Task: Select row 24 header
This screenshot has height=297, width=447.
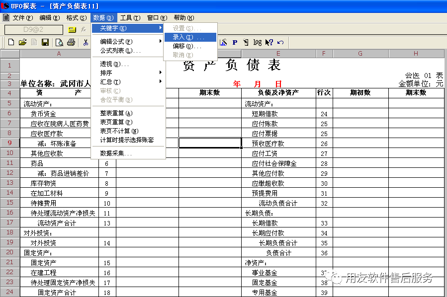Action: (9, 292)
